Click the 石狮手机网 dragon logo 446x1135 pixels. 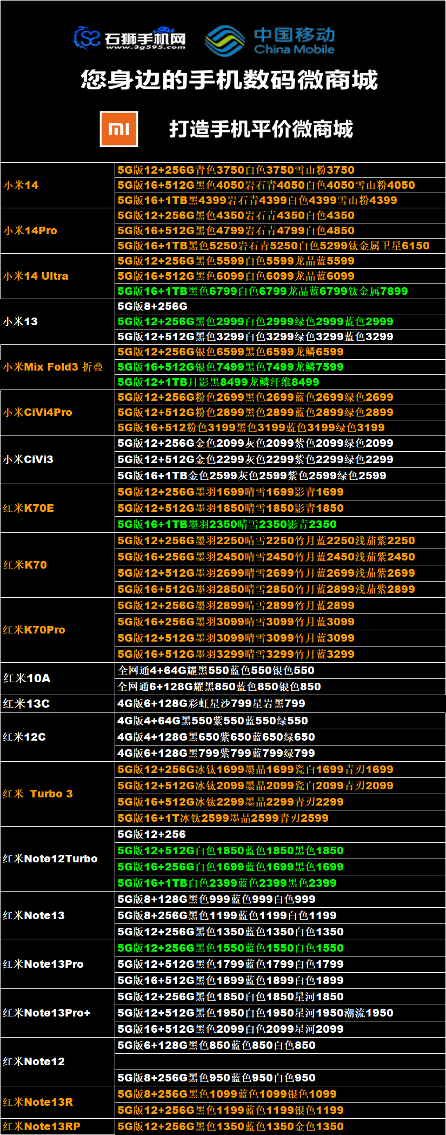pyautogui.click(x=87, y=37)
